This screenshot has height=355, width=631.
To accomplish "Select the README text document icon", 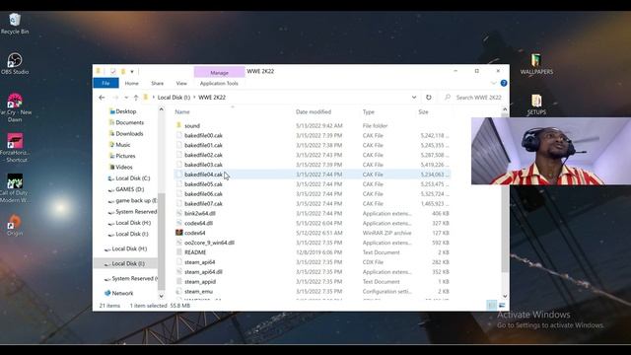I will 179,252.
